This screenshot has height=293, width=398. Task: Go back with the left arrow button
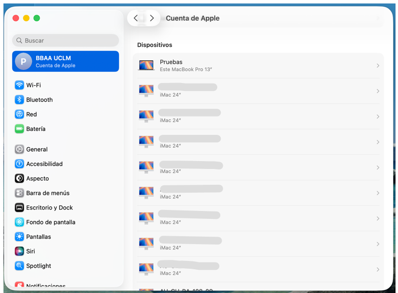(x=136, y=18)
